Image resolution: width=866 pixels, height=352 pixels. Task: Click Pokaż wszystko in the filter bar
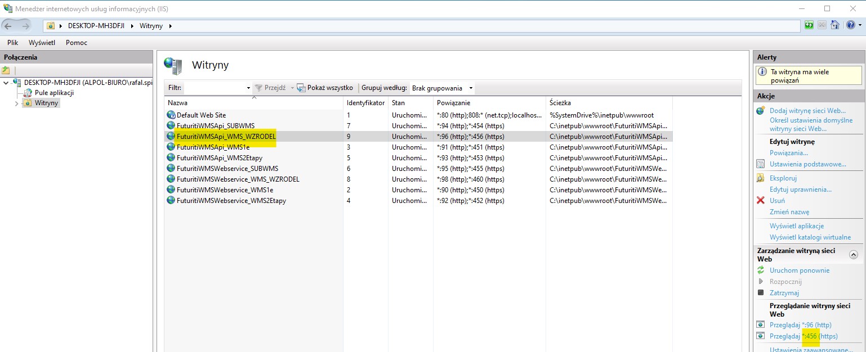(325, 88)
